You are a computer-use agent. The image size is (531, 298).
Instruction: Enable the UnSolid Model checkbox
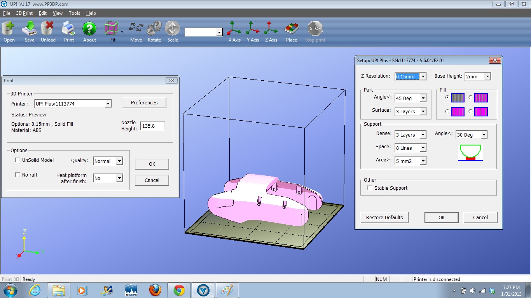coord(17,160)
